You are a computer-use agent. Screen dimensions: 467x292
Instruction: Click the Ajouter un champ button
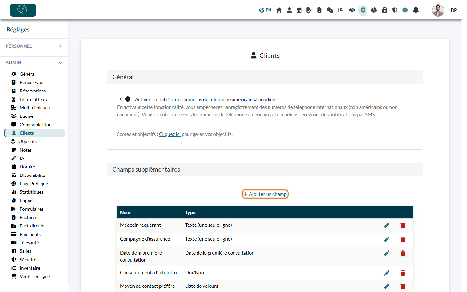(x=265, y=194)
